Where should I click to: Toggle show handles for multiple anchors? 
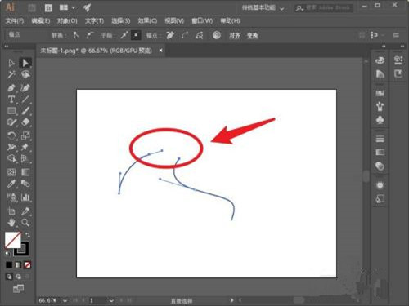pyautogui.click(x=124, y=35)
